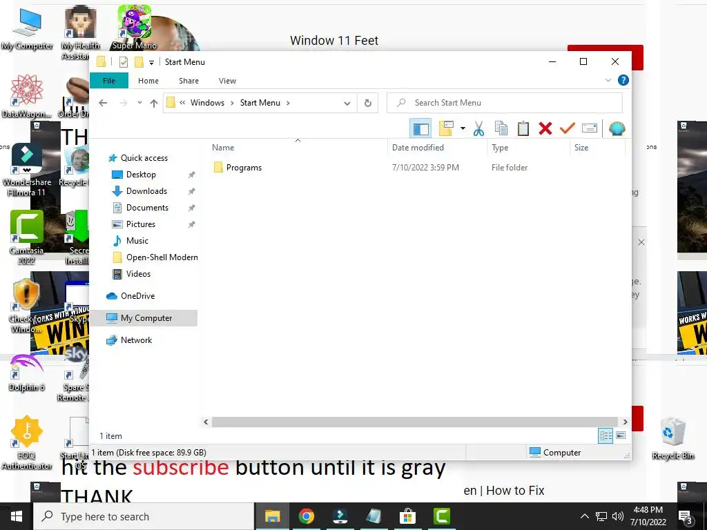Select Network in navigation pane
This screenshot has height=530, width=707.
click(x=136, y=340)
